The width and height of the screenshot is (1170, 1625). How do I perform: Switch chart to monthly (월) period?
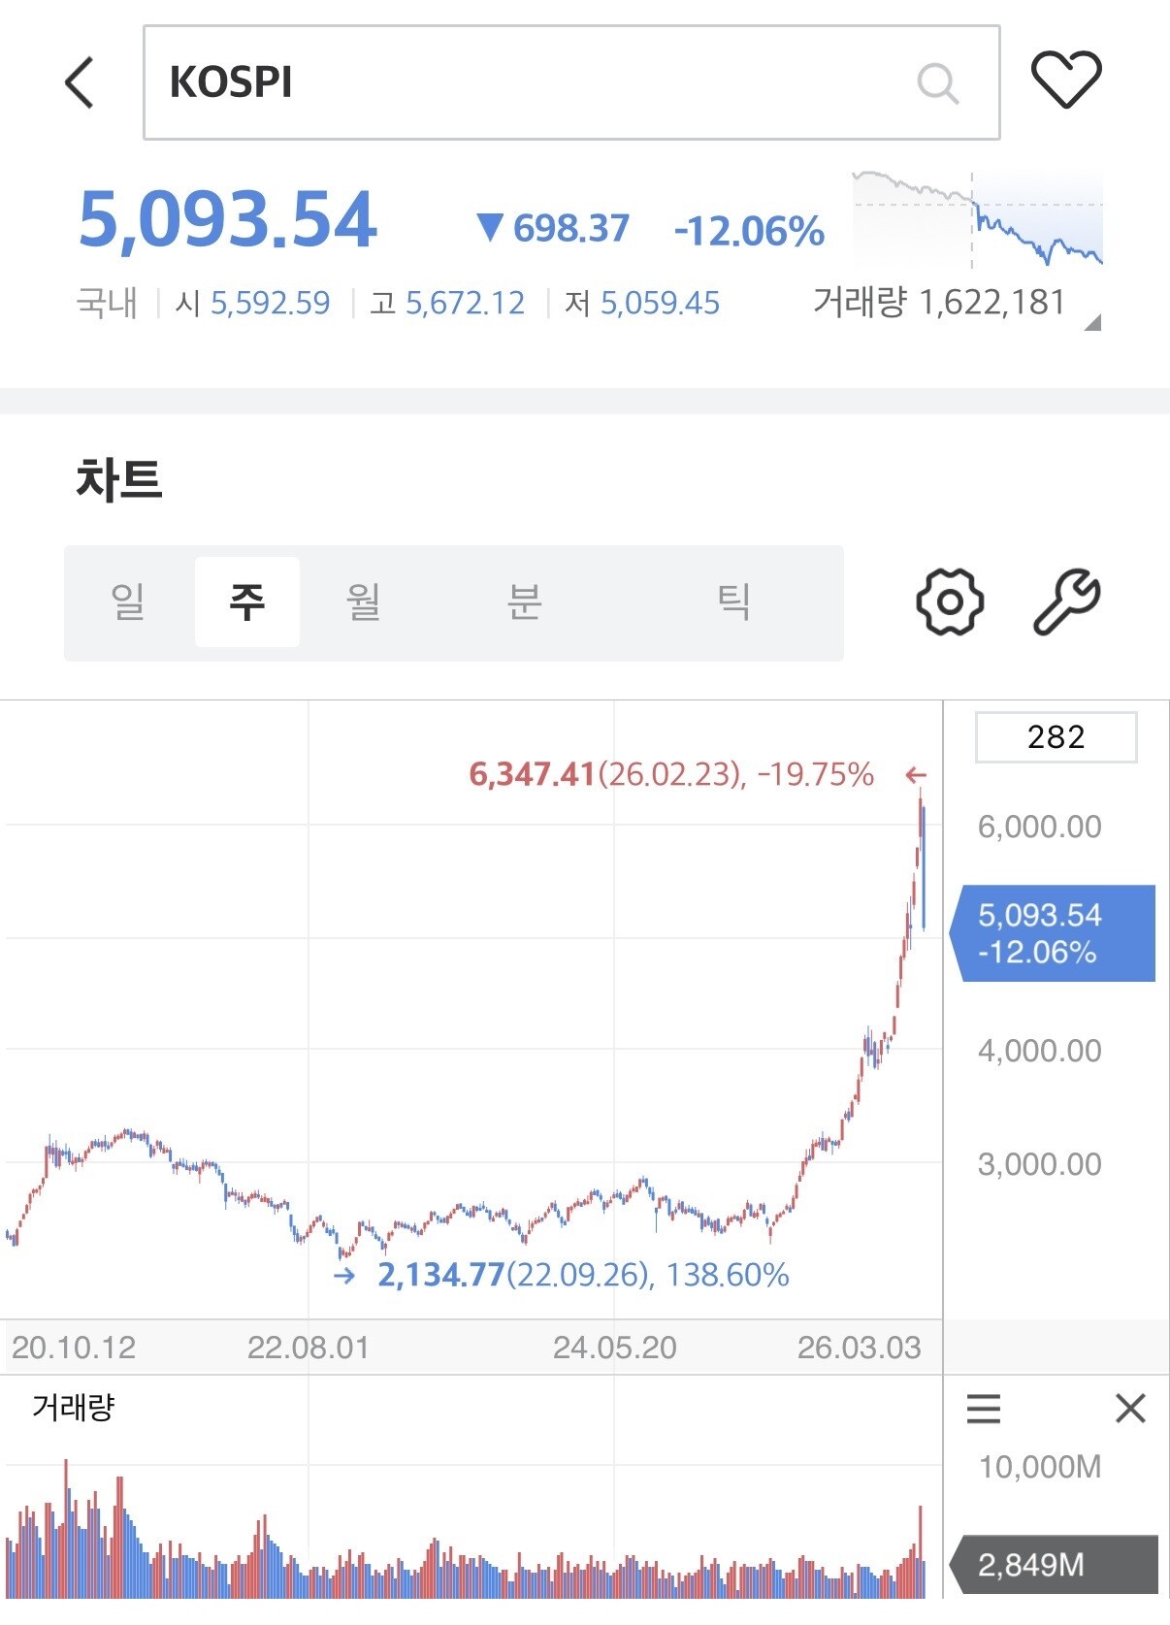click(363, 602)
